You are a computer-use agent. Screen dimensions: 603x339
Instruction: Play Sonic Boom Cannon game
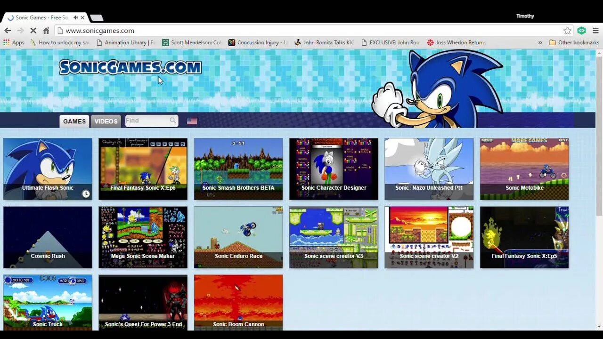[x=238, y=302]
